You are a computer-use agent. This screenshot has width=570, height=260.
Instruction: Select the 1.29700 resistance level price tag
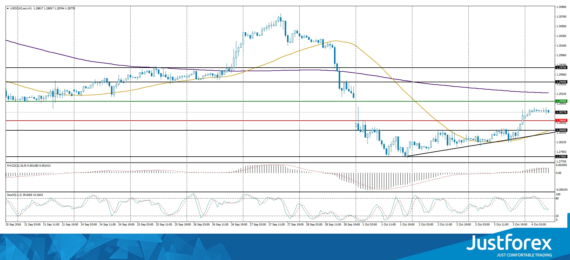click(x=561, y=68)
